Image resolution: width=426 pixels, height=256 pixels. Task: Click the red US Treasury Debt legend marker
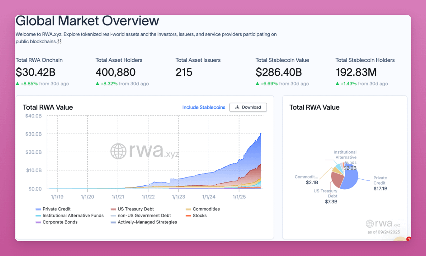[x=113, y=209]
